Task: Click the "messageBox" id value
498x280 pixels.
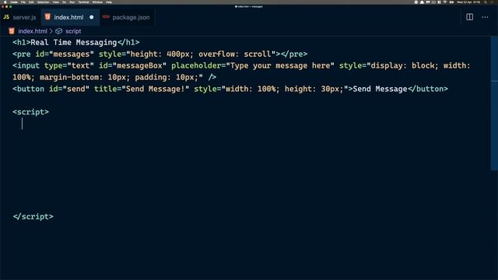Action: (x=139, y=65)
